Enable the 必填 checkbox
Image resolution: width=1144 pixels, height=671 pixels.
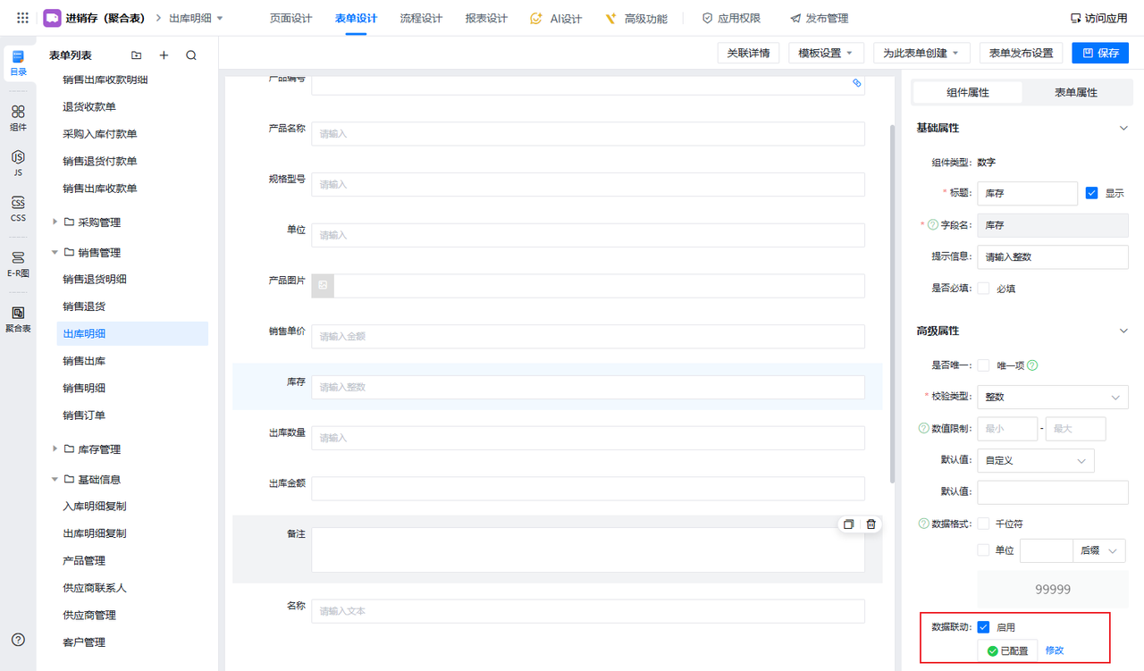pyautogui.click(x=983, y=289)
